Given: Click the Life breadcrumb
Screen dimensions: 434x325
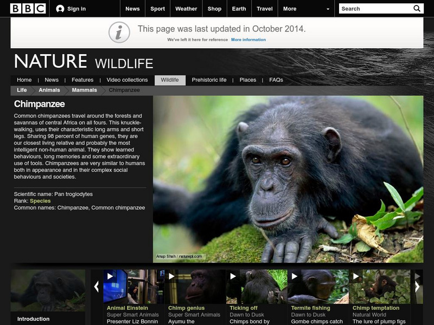Looking at the screenshot, I should click(22, 90).
